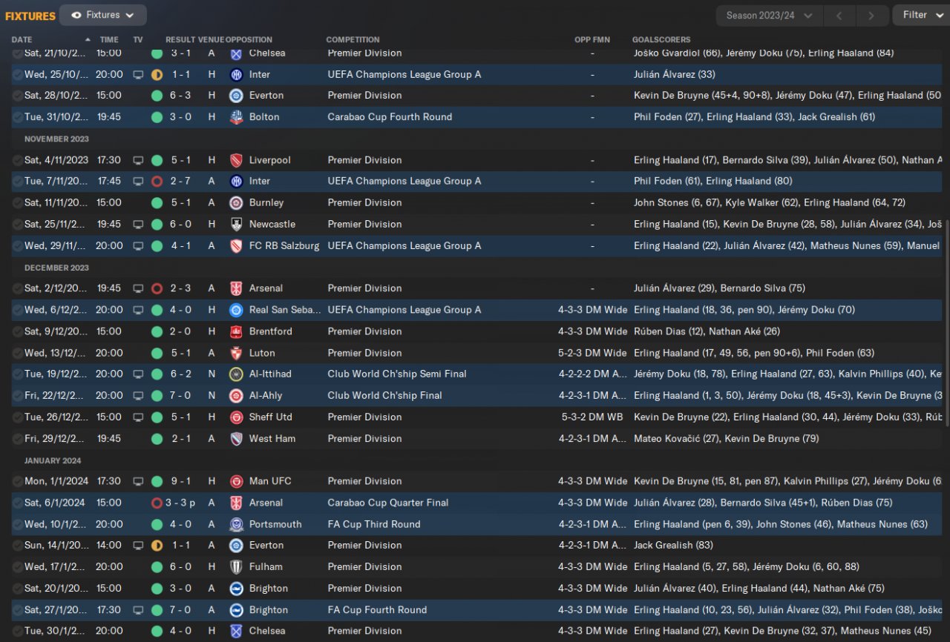Click the 14:00 kick-off time
The image size is (950, 642).
(x=109, y=546)
